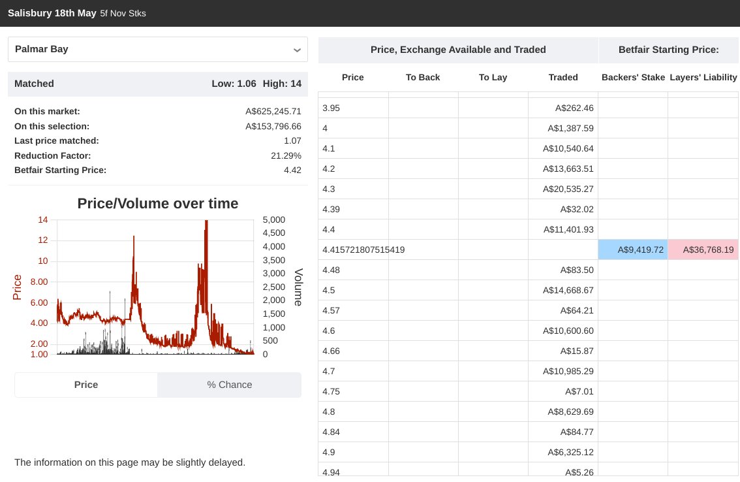
Task: Select the 4.8 price row
Action: [x=528, y=412]
